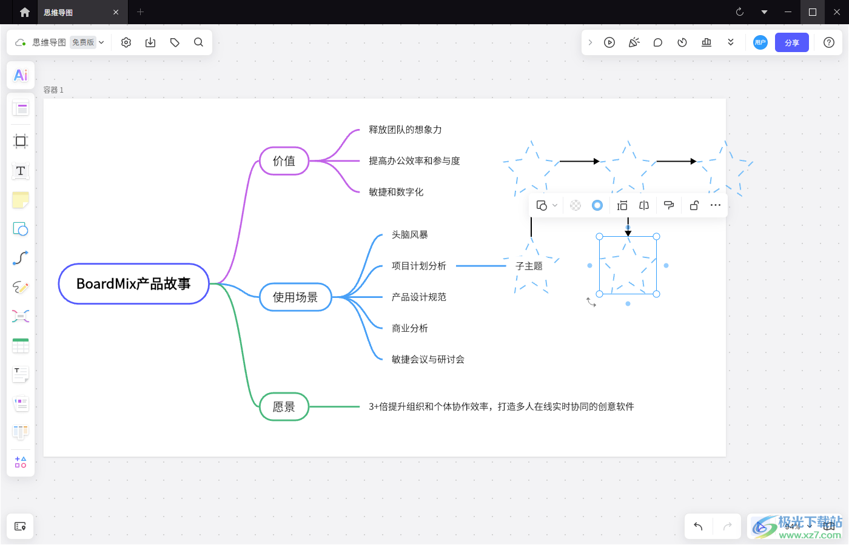Expand more collaboration tools double chevron
This screenshot has width=849, height=545.
tap(731, 42)
